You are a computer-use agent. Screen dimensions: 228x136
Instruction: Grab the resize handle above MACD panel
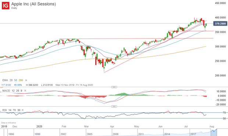pos(114,87)
